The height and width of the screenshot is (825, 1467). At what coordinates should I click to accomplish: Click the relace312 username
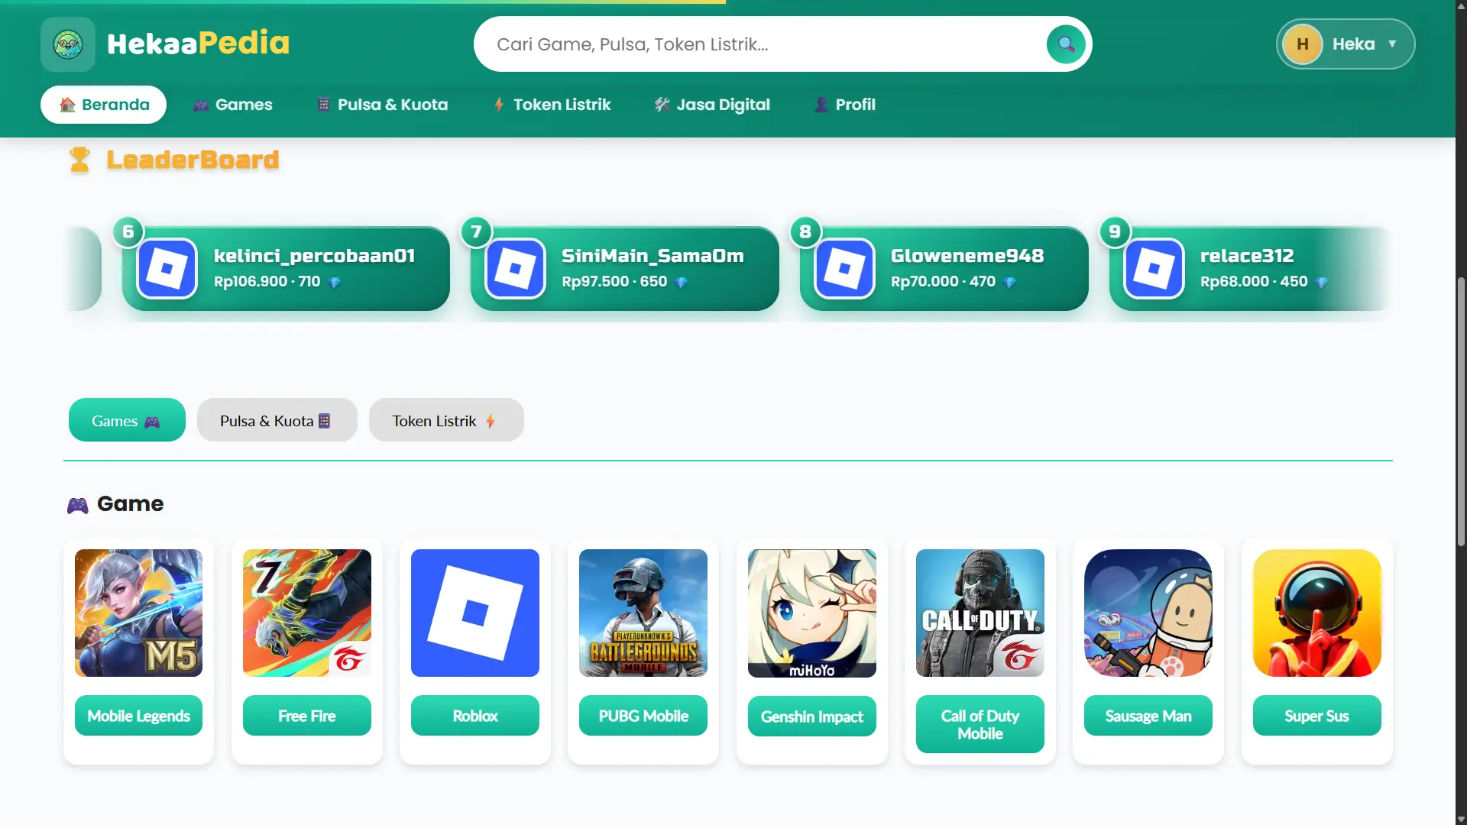tap(1247, 256)
